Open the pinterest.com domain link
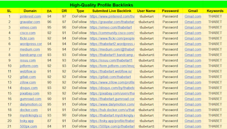 tap(30, 16)
